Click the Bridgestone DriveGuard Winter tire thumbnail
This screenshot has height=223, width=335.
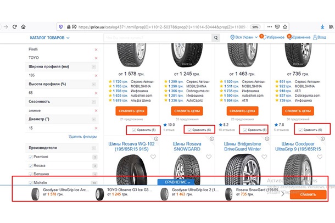point(239,165)
